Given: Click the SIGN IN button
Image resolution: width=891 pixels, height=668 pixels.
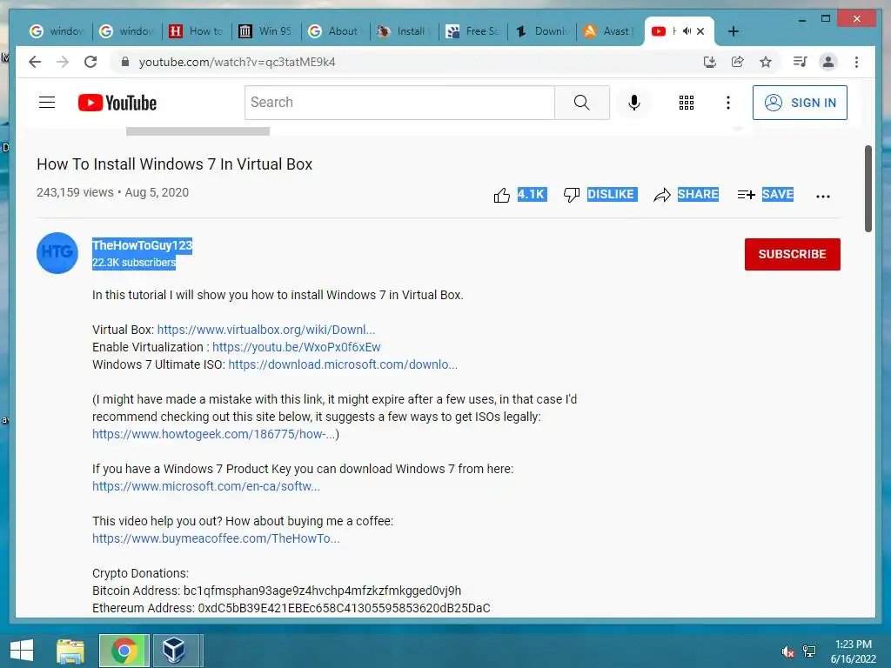Looking at the screenshot, I should pyautogui.click(x=800, y=103).
